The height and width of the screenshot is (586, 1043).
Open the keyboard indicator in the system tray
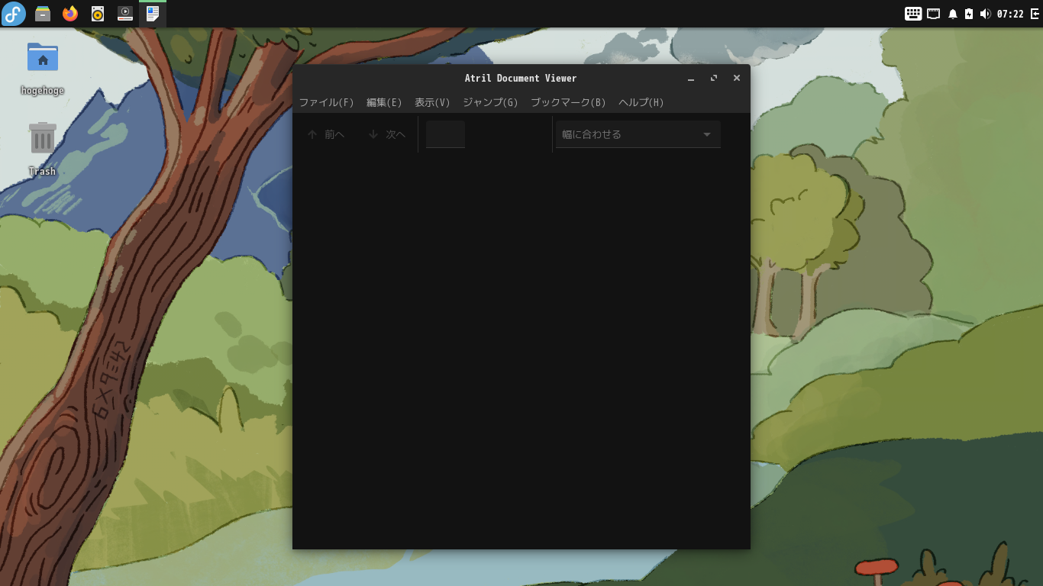click(913, 14)
